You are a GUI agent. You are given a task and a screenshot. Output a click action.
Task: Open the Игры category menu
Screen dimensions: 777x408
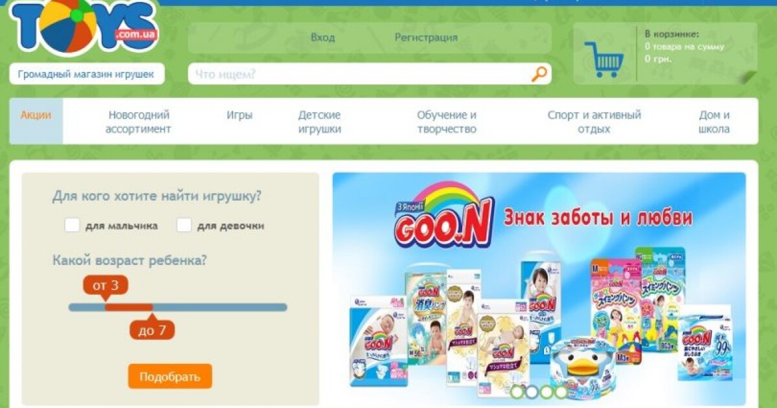[240, 115]
